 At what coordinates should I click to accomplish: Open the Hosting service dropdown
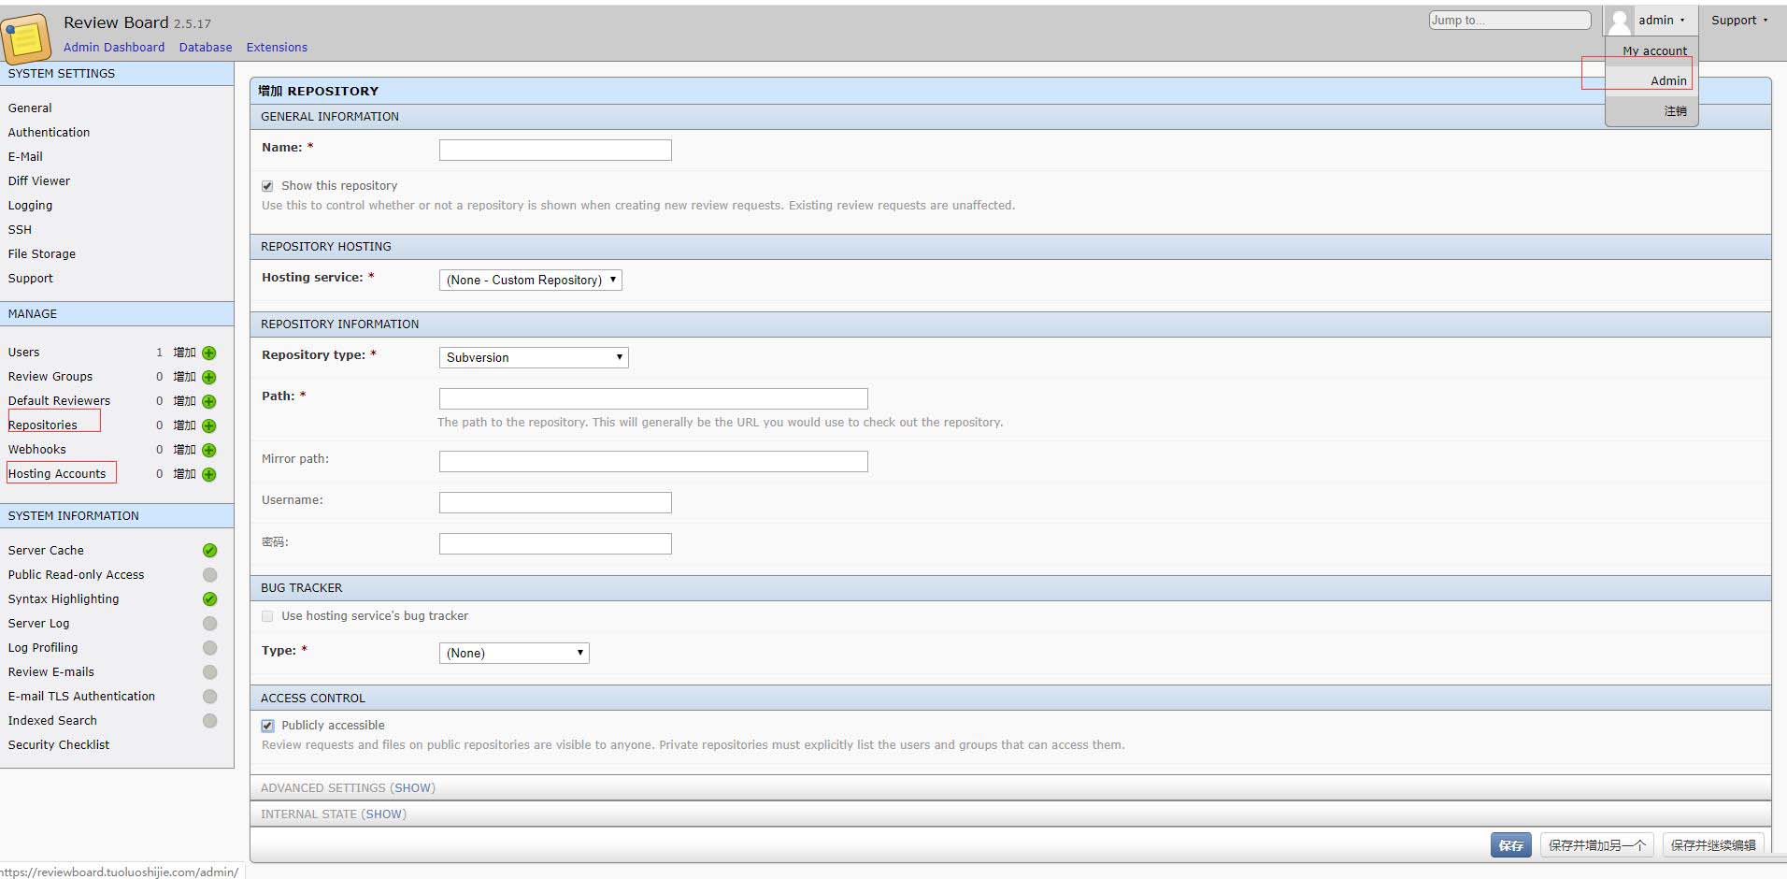tap(531, 280)
